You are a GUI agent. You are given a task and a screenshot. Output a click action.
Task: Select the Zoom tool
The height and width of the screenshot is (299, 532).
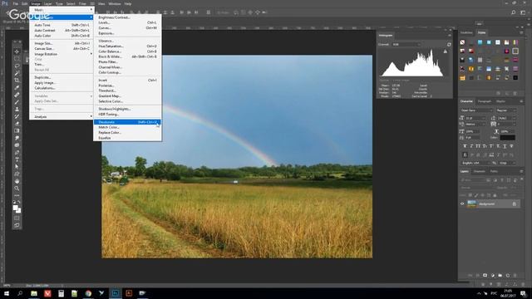click(17, 189)
